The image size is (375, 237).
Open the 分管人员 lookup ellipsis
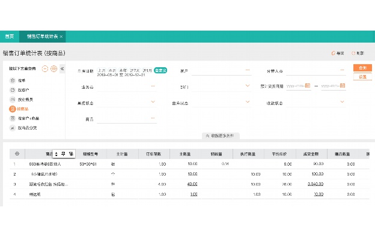point(342,70)
